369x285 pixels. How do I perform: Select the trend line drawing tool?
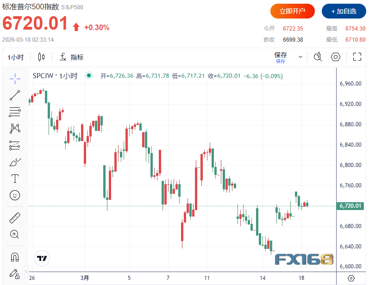coord(15,95)
